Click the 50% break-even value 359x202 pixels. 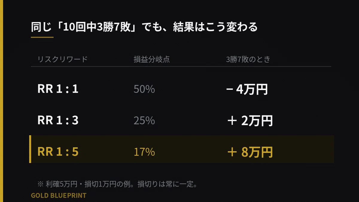(x=144, y=89)
